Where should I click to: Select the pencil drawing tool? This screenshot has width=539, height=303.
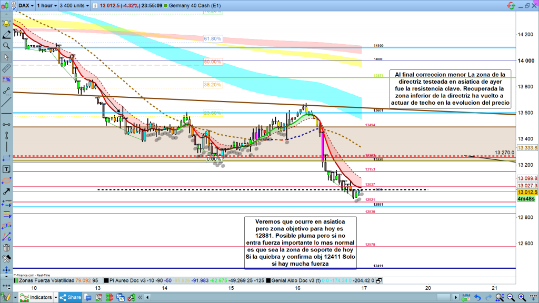(x=6, y=35)
